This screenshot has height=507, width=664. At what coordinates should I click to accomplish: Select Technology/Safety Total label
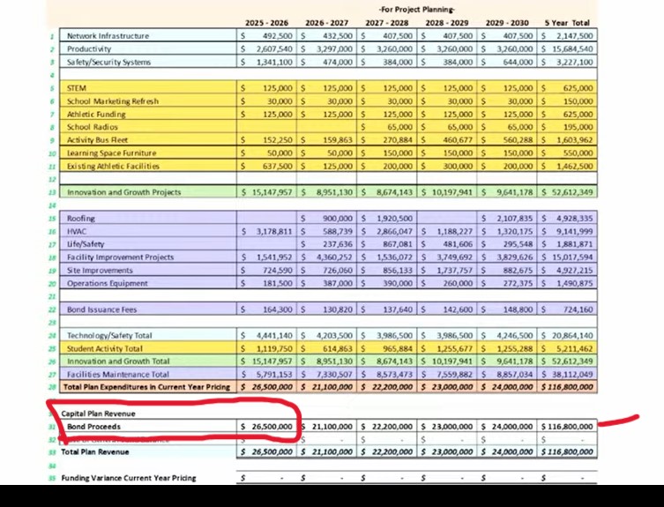pyautogui.click(x=109, y=335)
